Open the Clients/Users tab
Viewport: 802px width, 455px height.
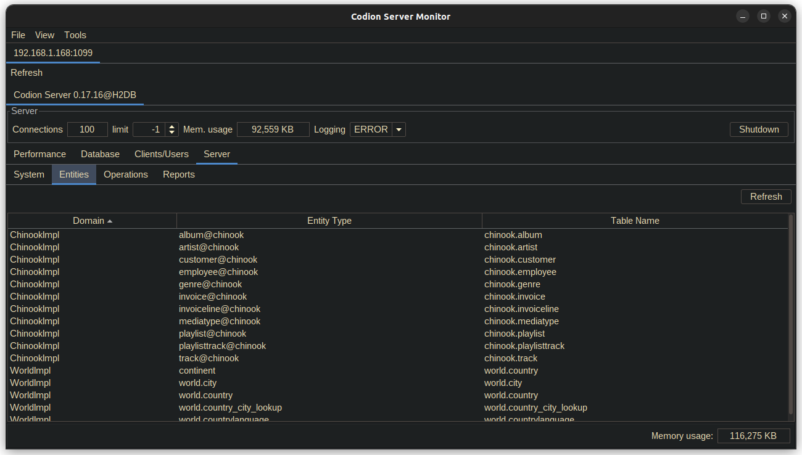[162, 154]
